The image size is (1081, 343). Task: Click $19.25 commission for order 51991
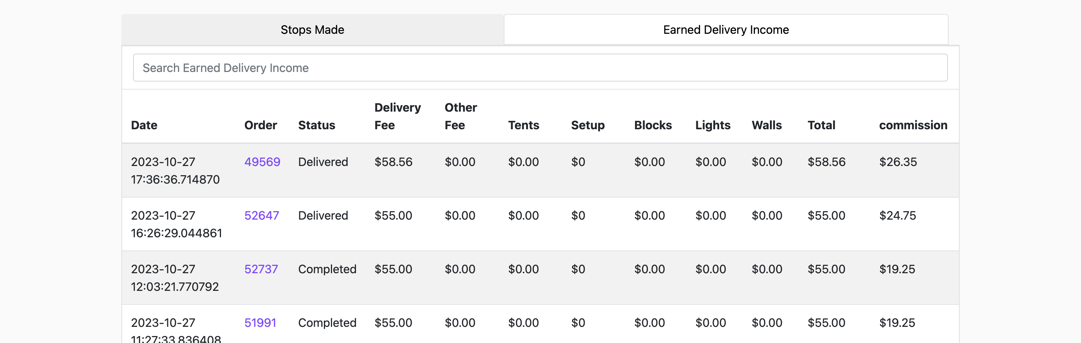897,323
